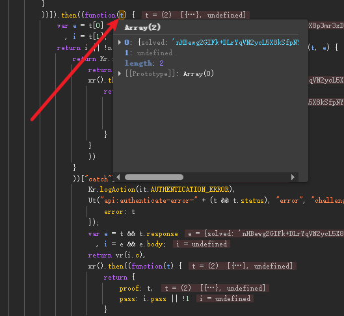The height and width of the screenshot is (316, 344).
Task: Click 'var e = t[0]' declaration
Action: pyautogui.click(x=80, y=25)
